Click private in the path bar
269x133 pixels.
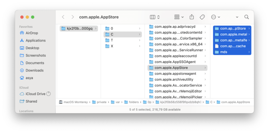click(99, 102)
